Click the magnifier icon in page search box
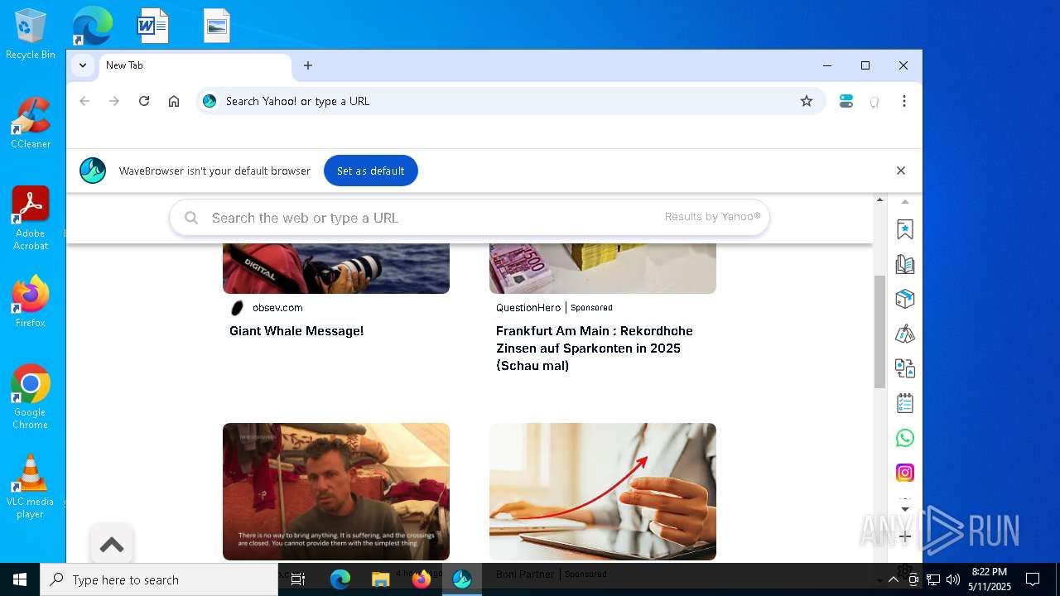The height and width of the screenshot is (596, 1060). (191, 218)
